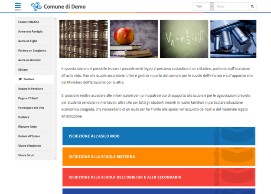Open the Essere Cittadino menu item

29,22
